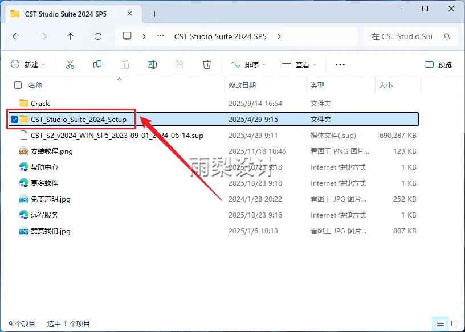Click date 2024/1/28 20:22
465x332 pixels.
click(x=255, y=199)
